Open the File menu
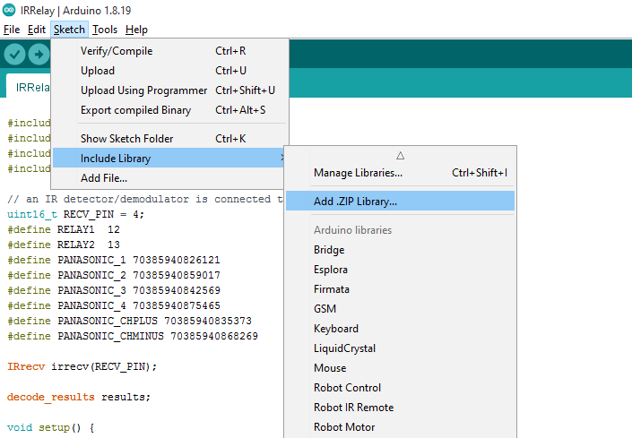Image resolution: width=632 pixels, height=438 pixels. click(x=12, y=30)
